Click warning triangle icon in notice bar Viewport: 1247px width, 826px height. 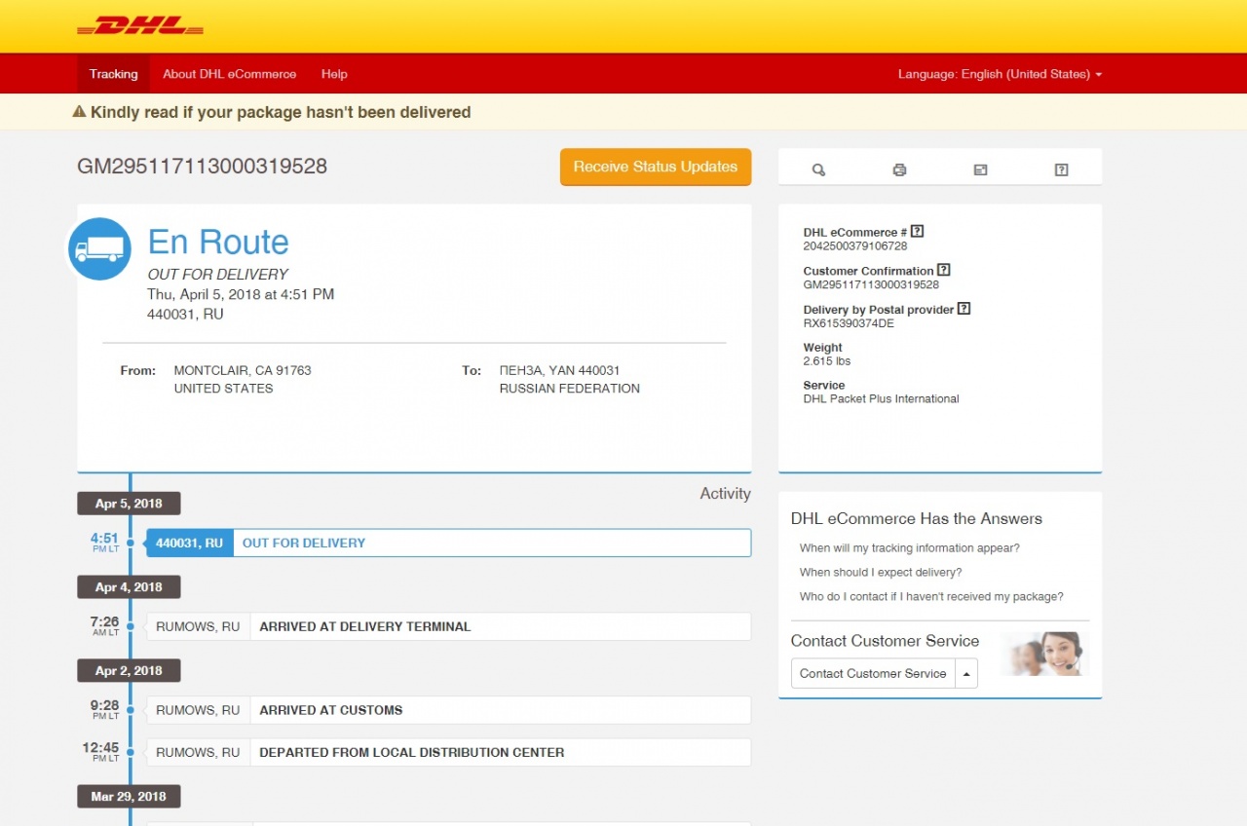(80, 112)
